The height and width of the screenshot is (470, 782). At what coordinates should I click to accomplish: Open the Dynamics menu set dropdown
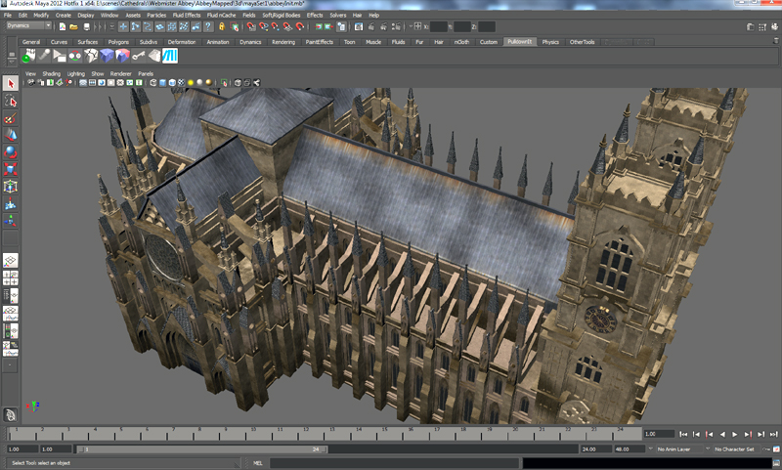[28, 25]
